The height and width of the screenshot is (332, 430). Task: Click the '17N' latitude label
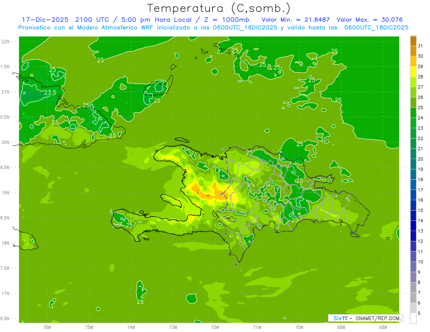tap(5, 293)
